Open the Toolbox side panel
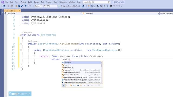 point(2,12)
